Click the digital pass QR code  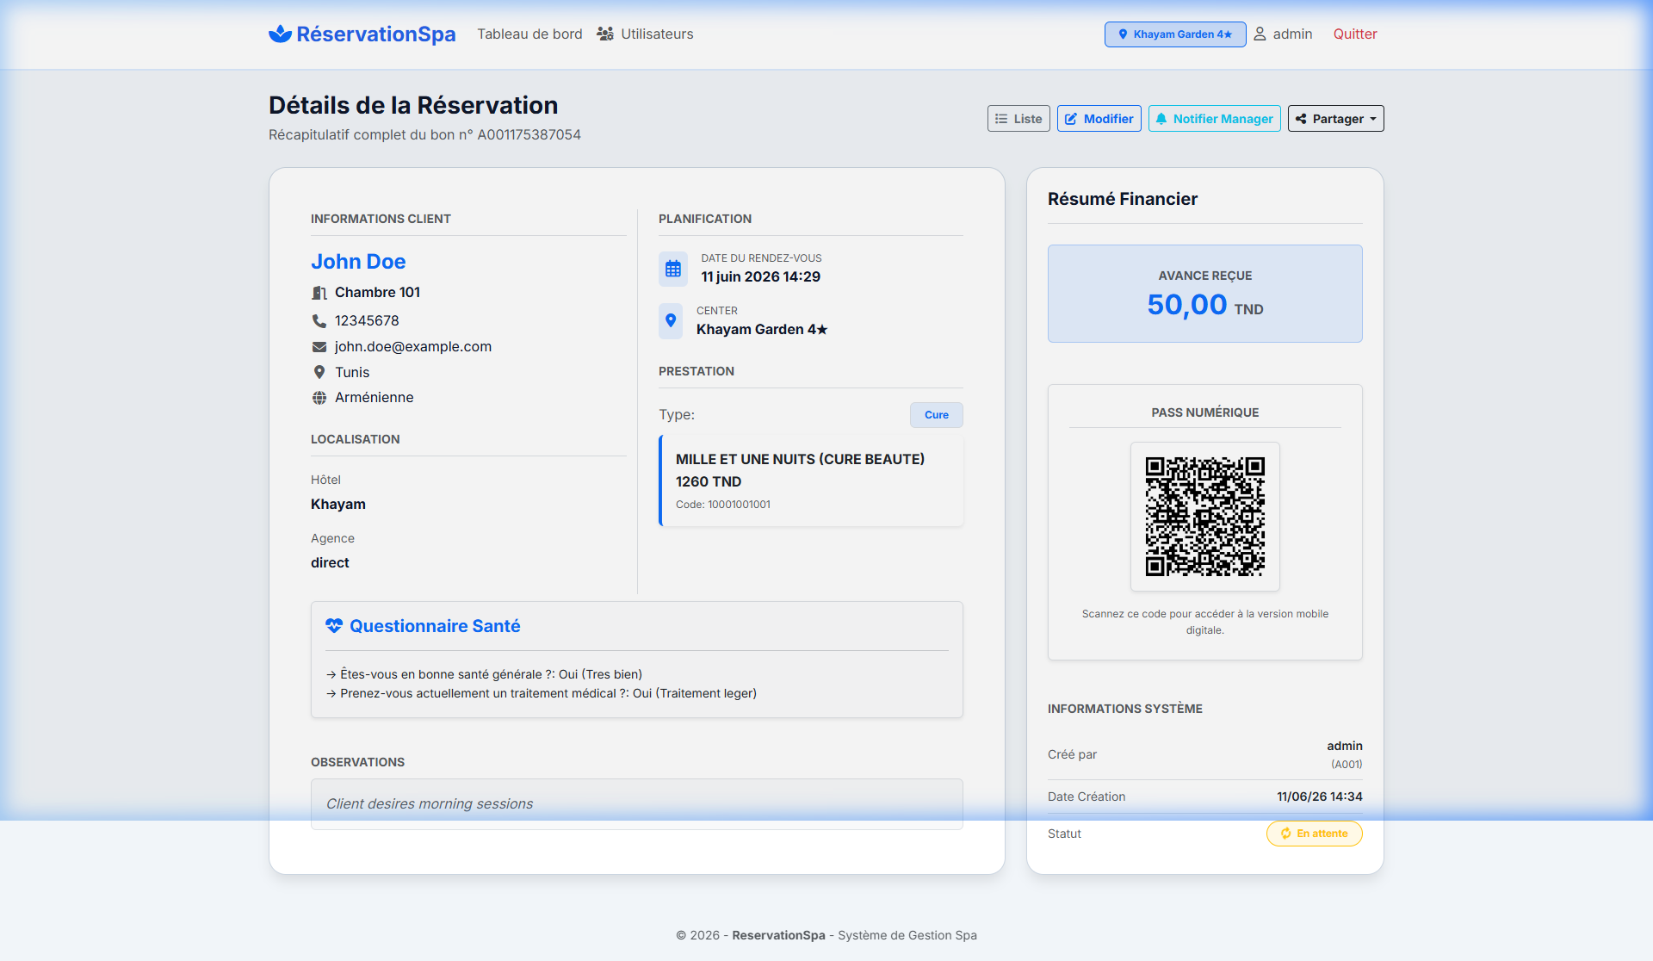pyautogui.click(x=1204, y=517)
